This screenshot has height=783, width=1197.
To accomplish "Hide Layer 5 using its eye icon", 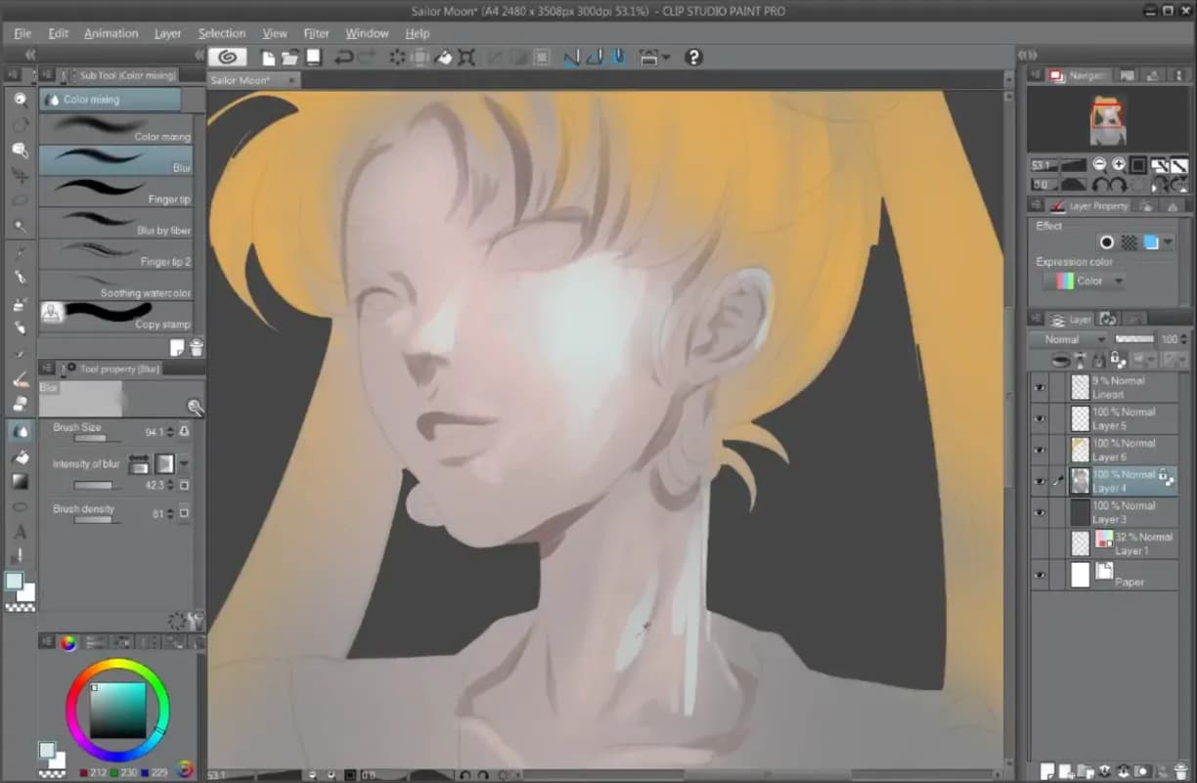I will (1040, 418).
